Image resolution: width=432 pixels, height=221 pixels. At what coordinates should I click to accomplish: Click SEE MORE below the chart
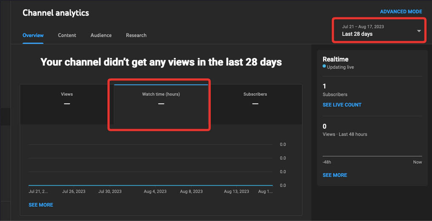(41, 205)
